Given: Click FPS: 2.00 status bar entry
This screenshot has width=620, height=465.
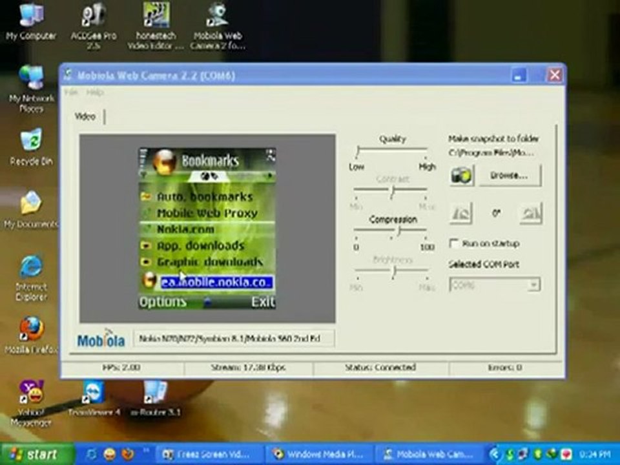Looking at the screenshot, I should click(x=122, y=367).
